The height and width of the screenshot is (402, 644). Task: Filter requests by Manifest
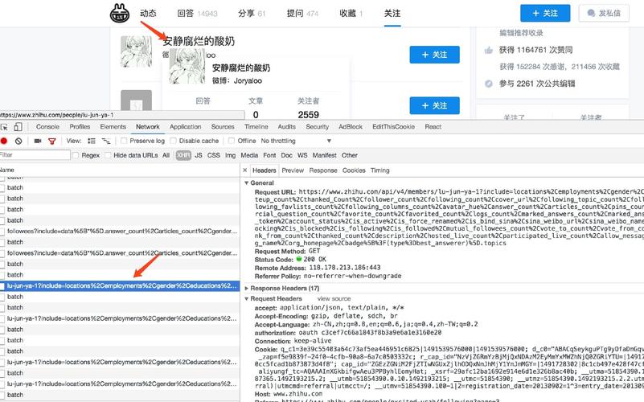325,155
